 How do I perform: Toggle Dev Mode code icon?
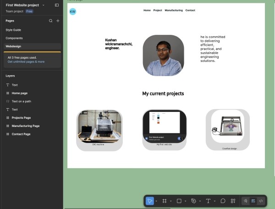tap(261, 201)
